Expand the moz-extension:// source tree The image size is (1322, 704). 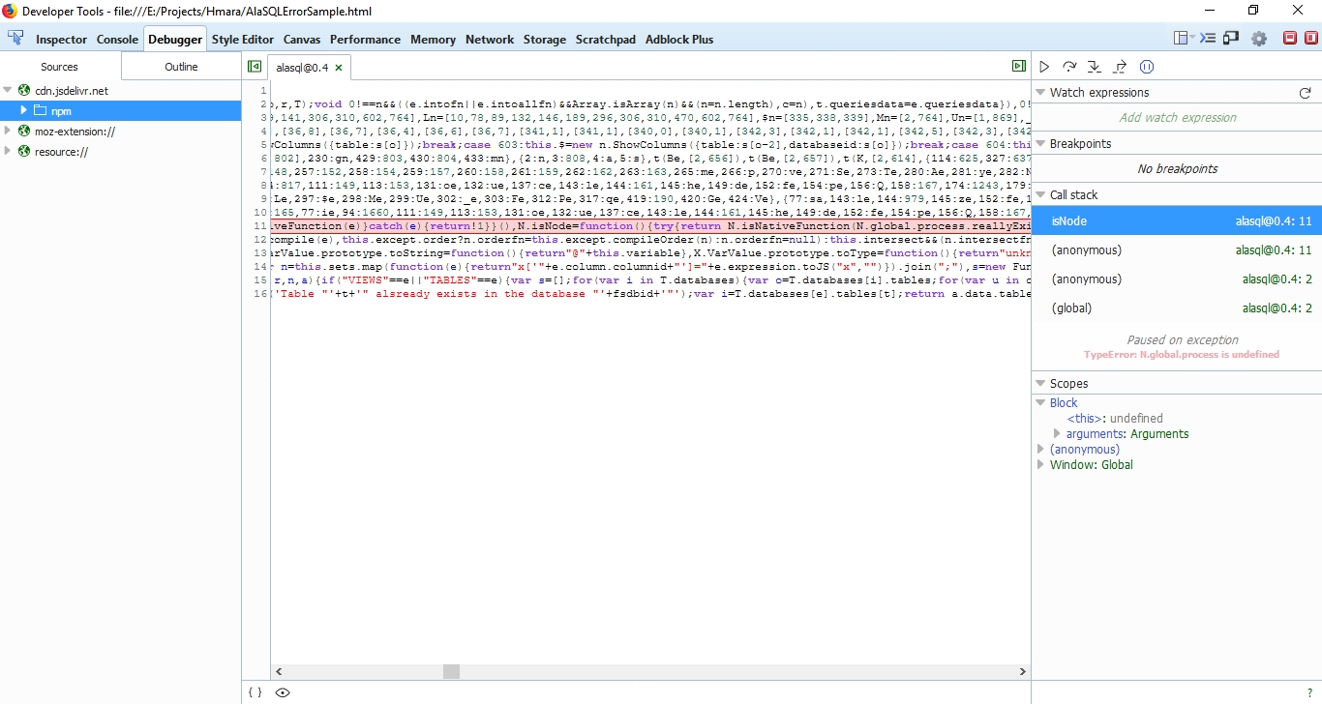tap(6, 132)
